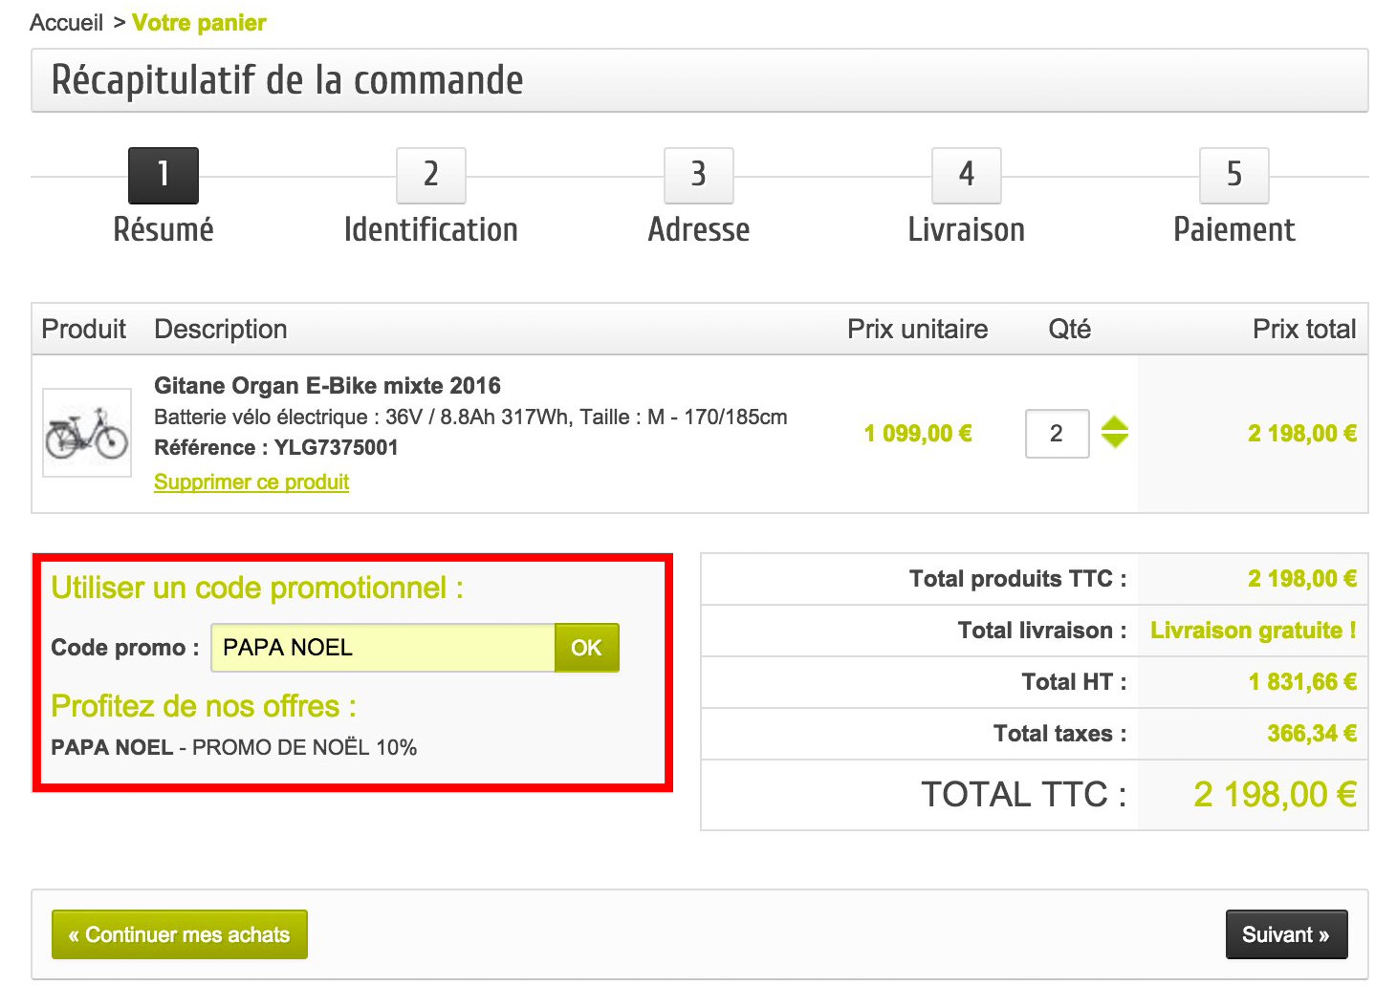Viewport: 1397px width, 1007px height.
Task: Select the PAPA NOEL promo offer
Action: click(x=112, y=747)
